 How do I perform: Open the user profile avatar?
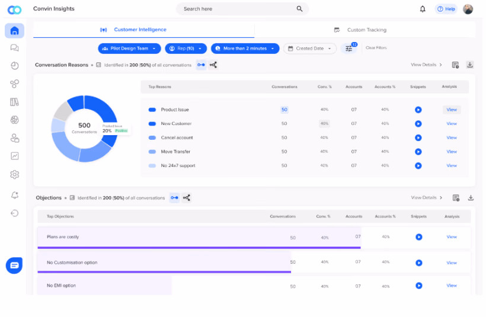point(468,9)
